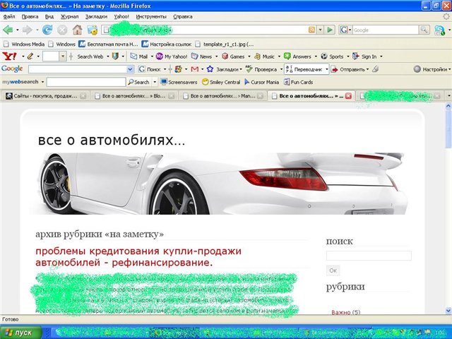Click the Back arrow button
The image size is (452, 339).
click(x=8, y=30)
